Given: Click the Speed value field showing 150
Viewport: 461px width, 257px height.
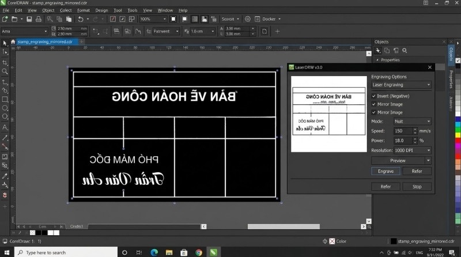Looking at the screenshot, I should pyautogui.click(x=403, y=131).
